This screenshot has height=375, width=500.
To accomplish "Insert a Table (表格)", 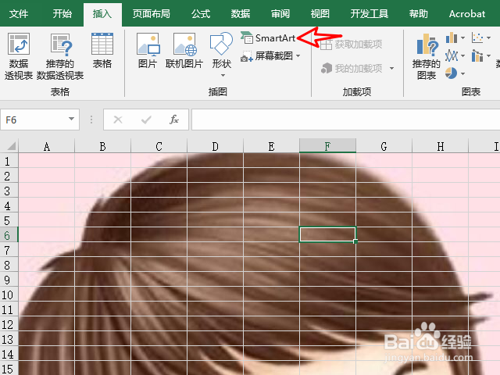I will (102, 50).
